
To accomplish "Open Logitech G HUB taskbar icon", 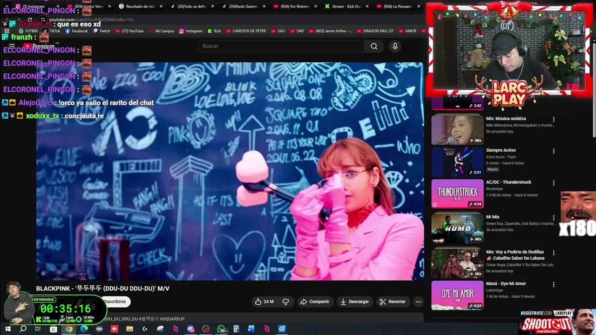I will click(x=145, y=329).
